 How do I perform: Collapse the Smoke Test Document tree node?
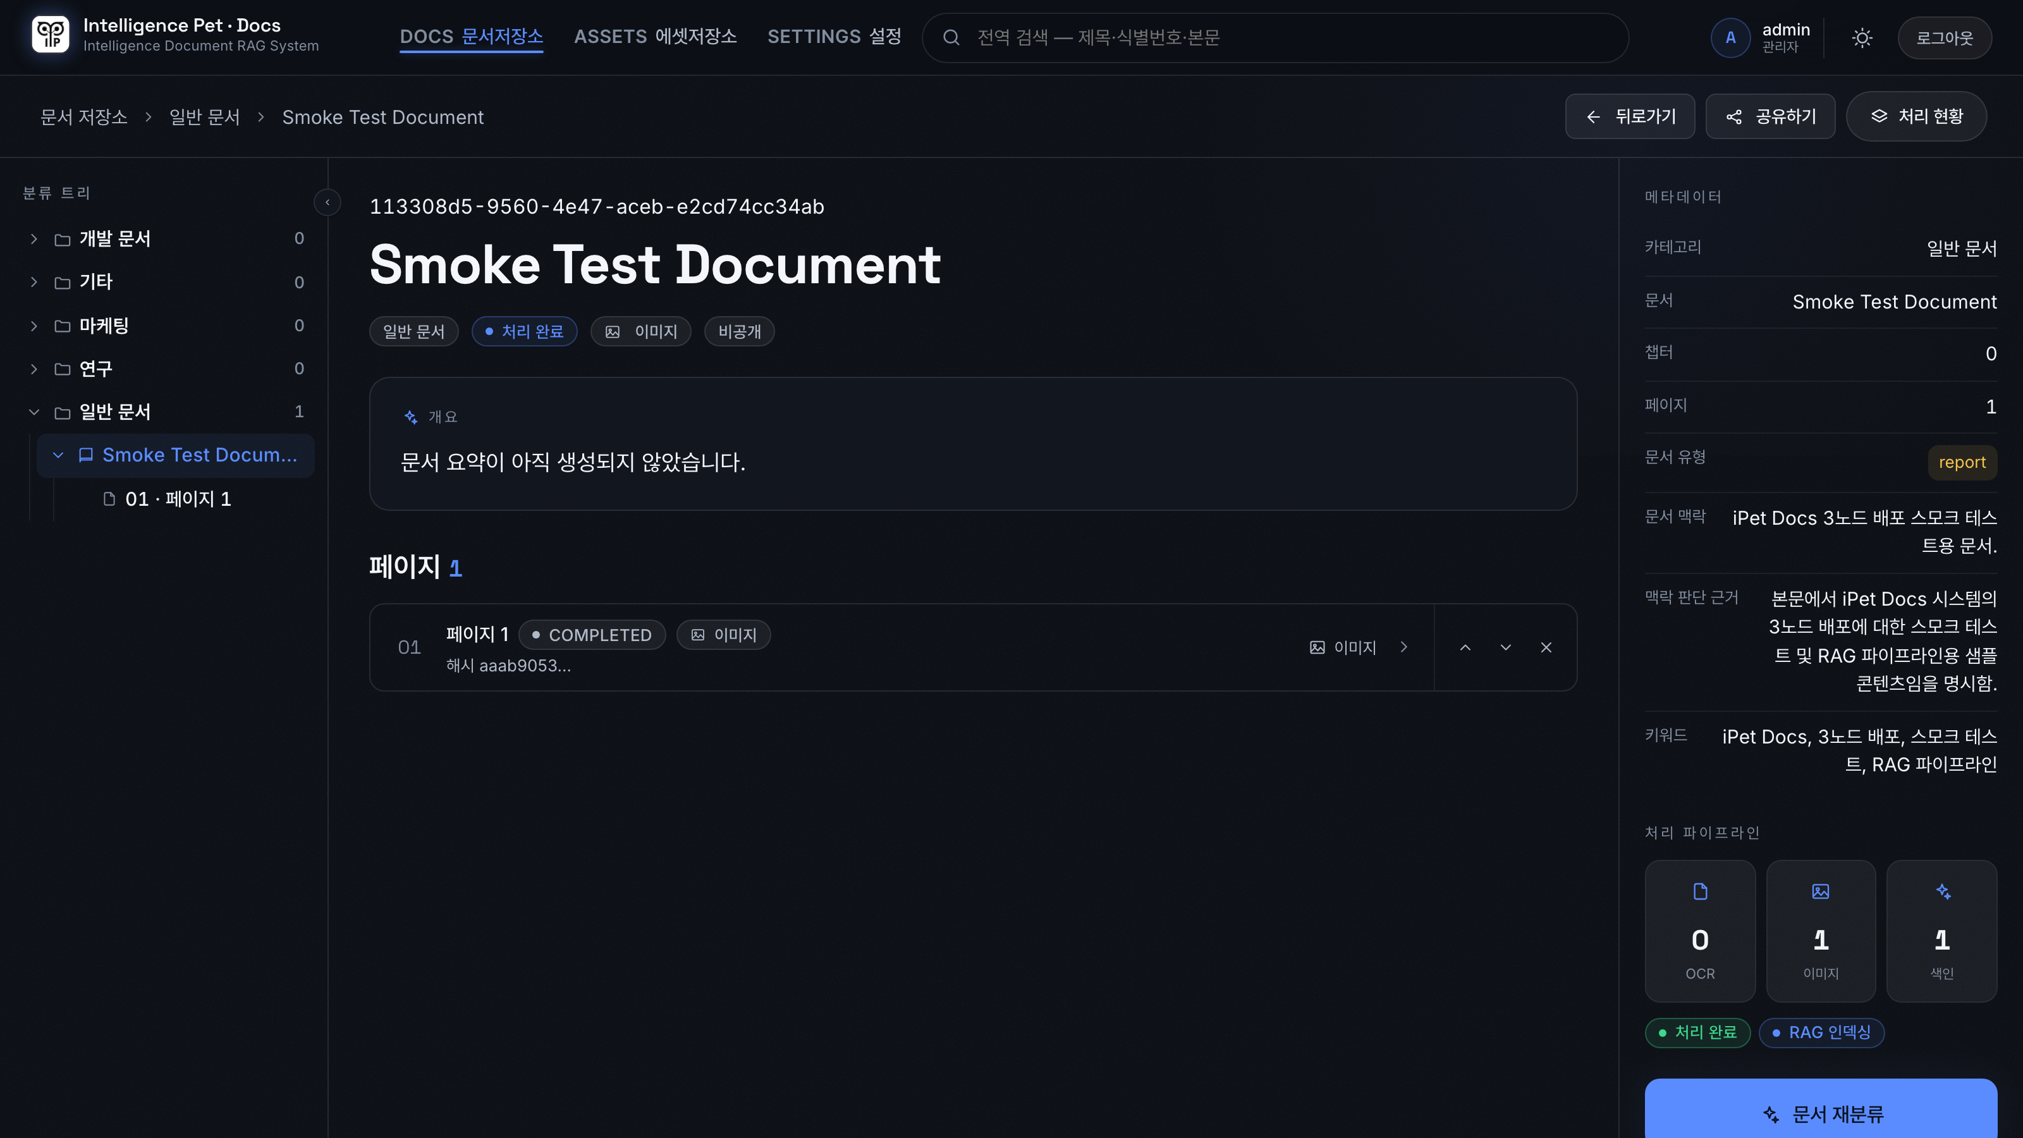point(58,455)
